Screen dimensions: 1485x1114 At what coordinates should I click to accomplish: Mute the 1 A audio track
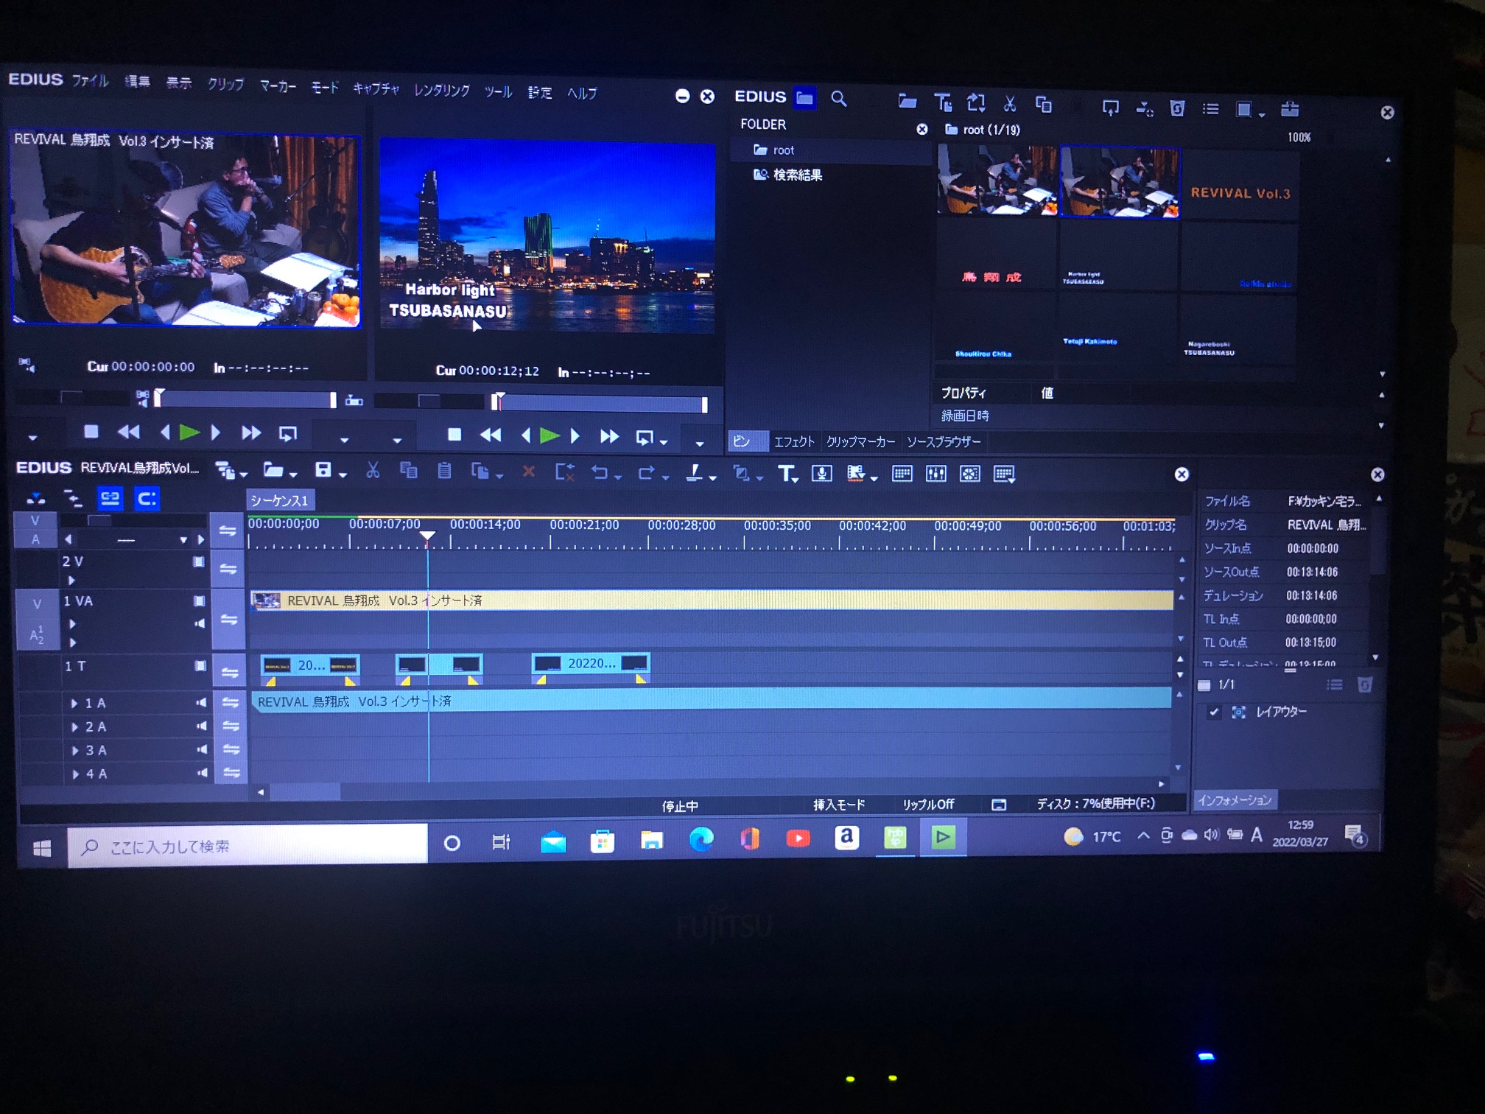(x=200, y=703)
